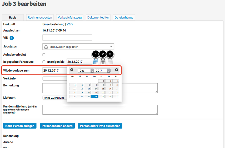Open the Jobstatus dropdown
The height and width of the screenshot is (148, 225).
(x=78, y=47)
